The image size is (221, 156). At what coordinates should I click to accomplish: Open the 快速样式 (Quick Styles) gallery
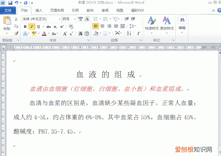click(152, 25)
